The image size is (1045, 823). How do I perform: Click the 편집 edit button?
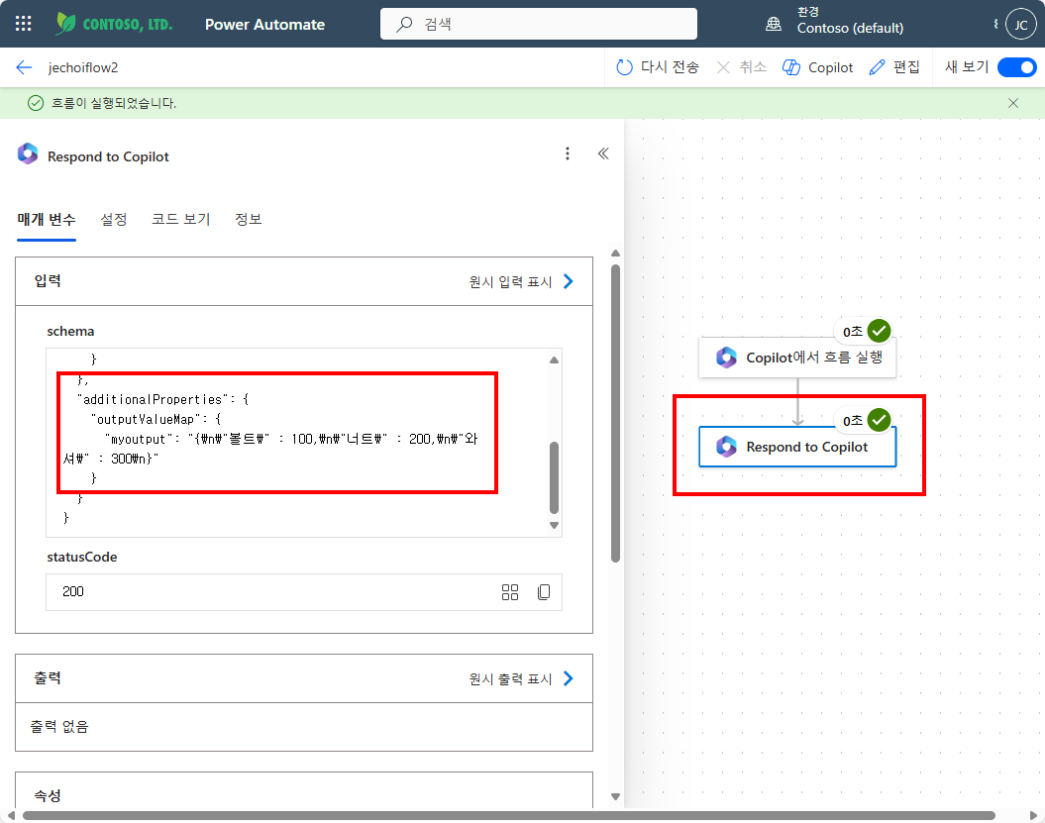(894, 67)
